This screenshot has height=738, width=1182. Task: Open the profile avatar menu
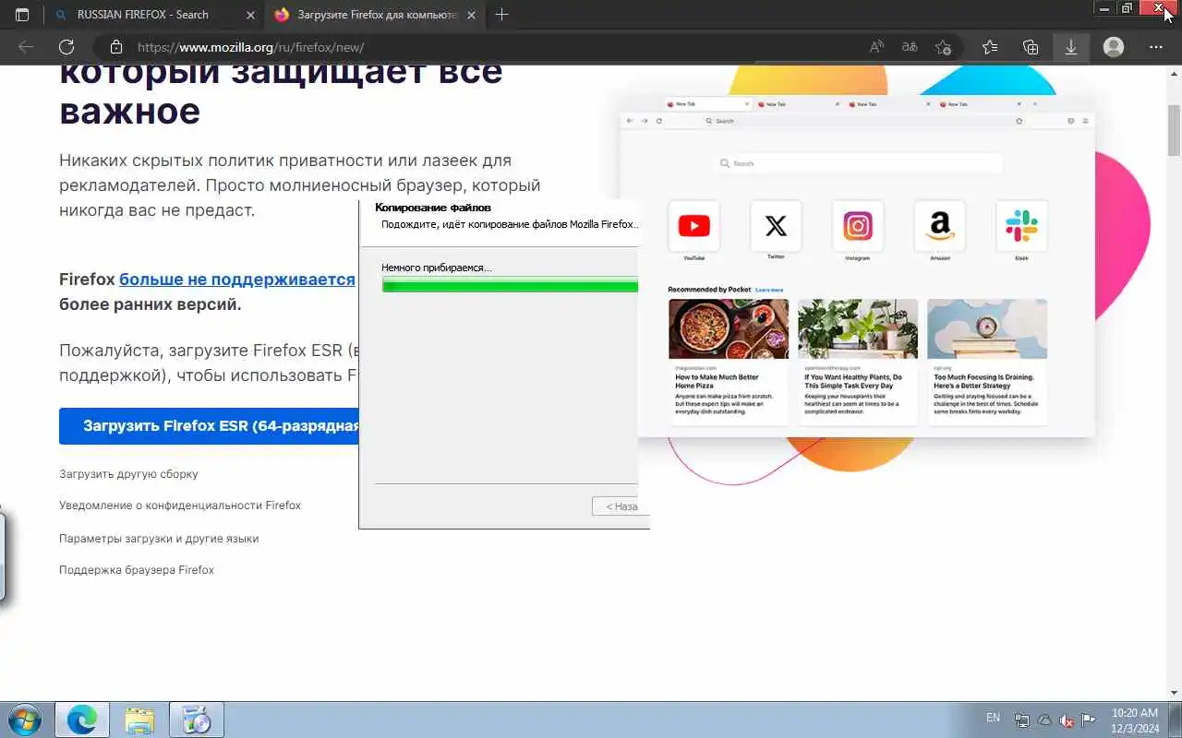1114,47
